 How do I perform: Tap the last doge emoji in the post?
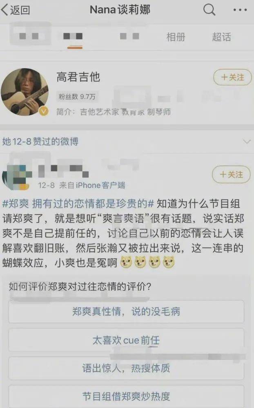click(x=169, y=262)
